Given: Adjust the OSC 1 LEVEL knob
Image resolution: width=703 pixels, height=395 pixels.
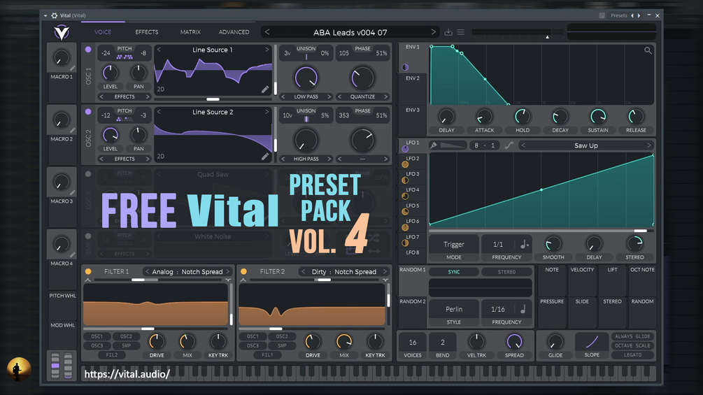Looking at the screenshot, I should [111, 73].
